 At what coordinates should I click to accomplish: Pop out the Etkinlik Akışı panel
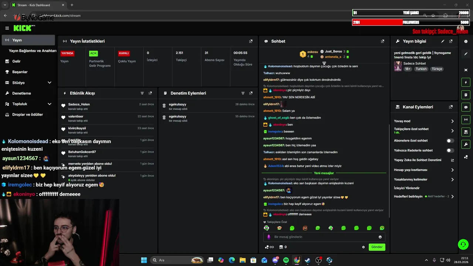150,93
